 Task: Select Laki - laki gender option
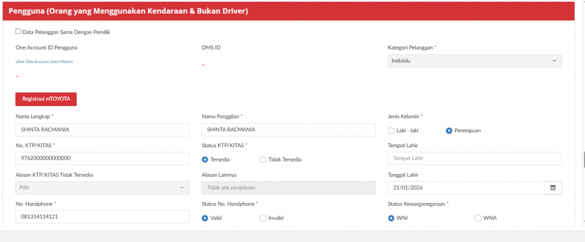[x=391, y=130]
